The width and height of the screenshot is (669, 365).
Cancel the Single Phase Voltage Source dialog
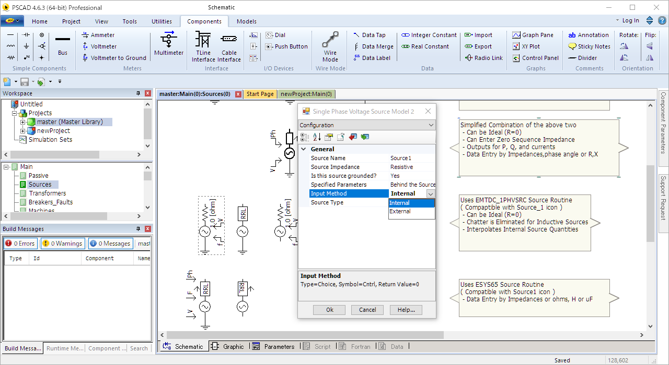click(367, 310)
